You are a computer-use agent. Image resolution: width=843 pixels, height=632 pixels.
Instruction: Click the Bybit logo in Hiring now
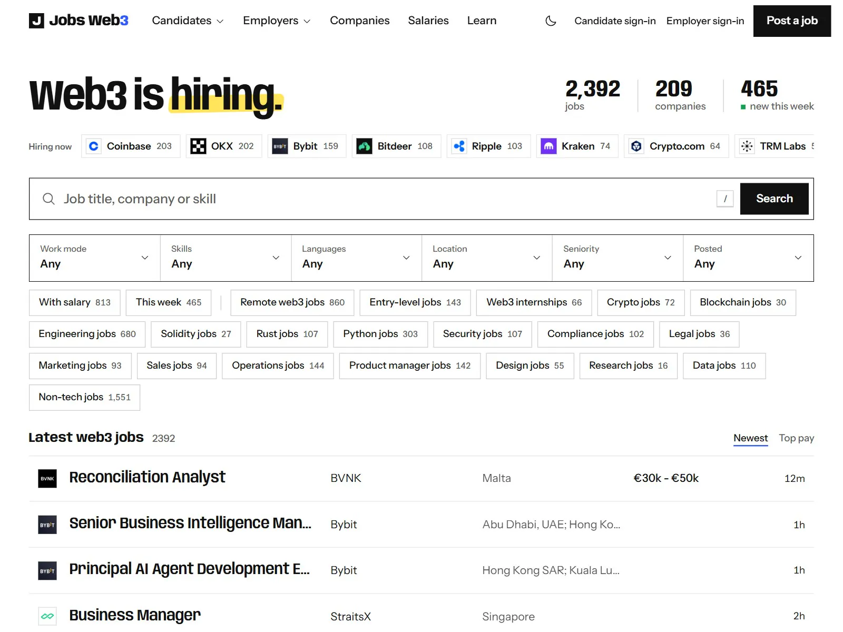tap(280, 146)
